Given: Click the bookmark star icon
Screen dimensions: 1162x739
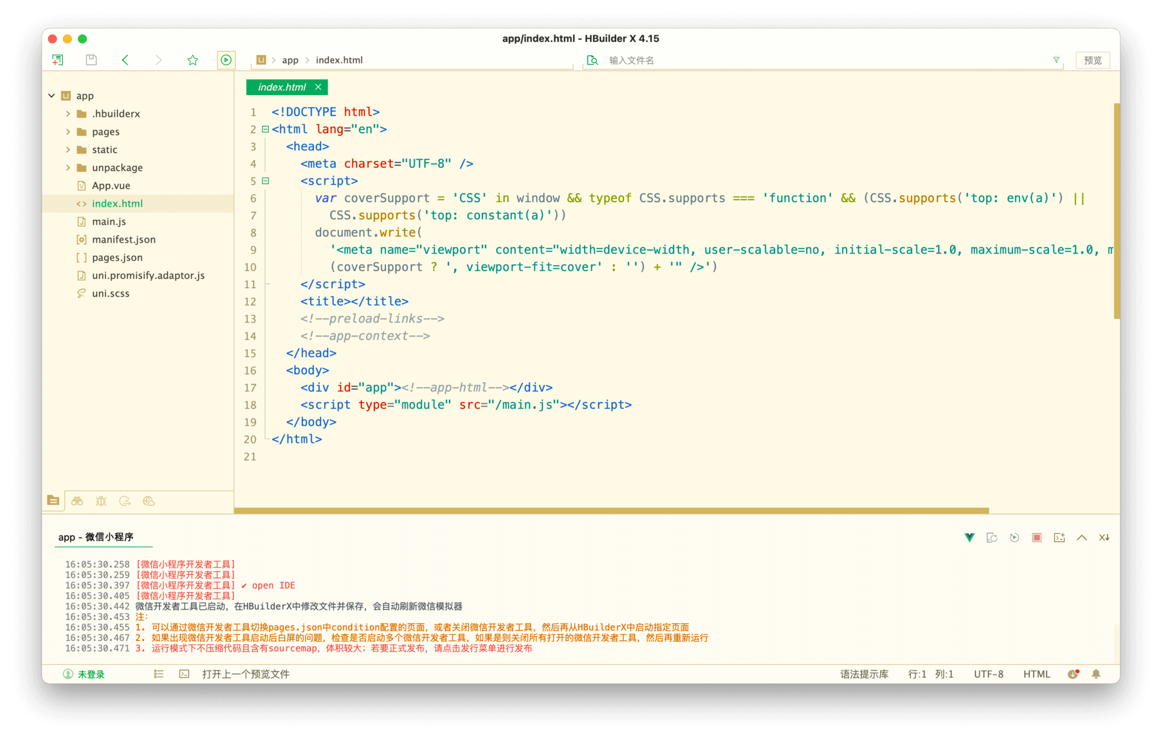Looking at the screenshot, I should coord(192,60).
